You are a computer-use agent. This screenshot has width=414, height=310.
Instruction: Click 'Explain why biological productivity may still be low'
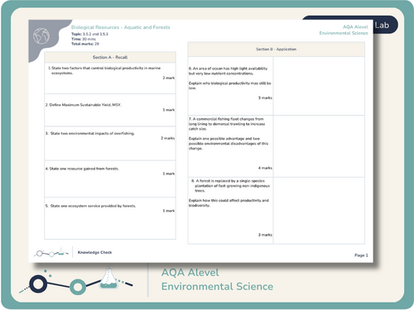coord(230,85)
